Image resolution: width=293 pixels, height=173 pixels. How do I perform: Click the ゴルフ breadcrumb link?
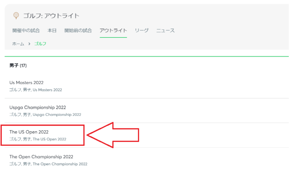coord(40,44)
